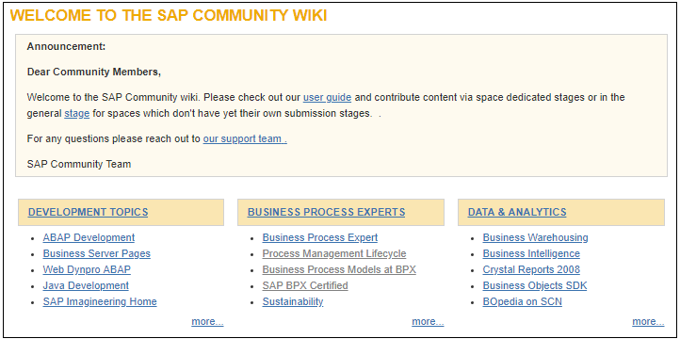
Task: Open Development Topics section heading
Action: click(x=88, y=212)
